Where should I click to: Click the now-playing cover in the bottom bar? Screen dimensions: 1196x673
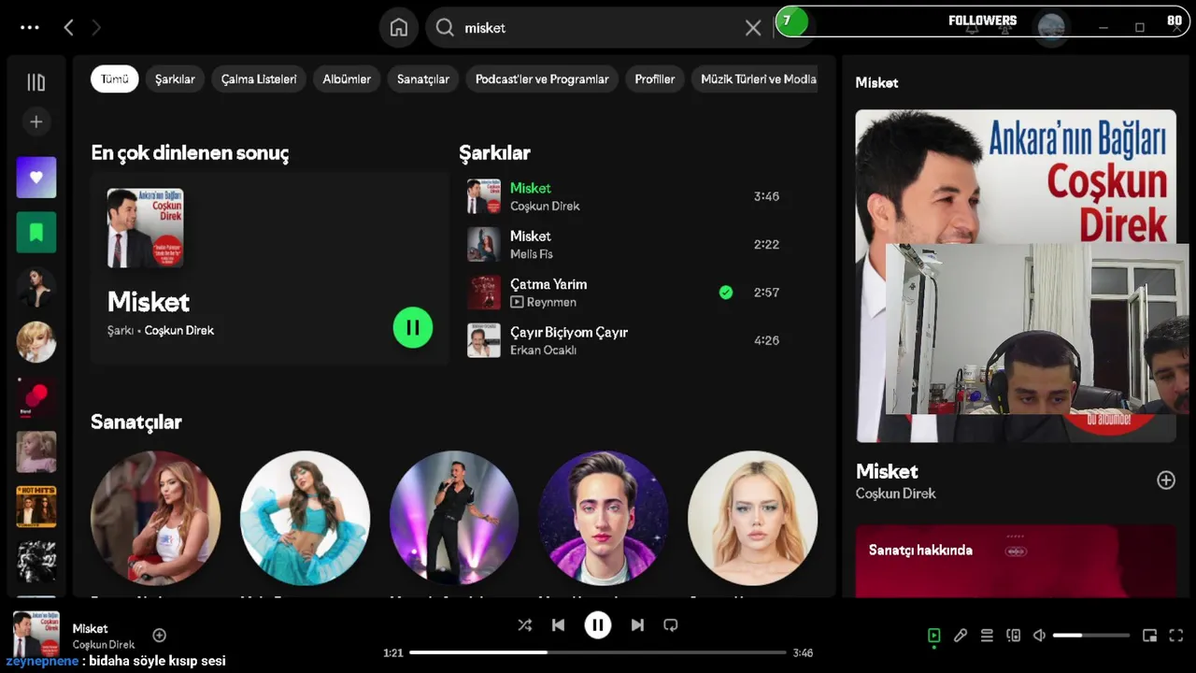36,635
